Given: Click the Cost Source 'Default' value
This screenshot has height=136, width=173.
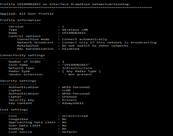Looking at the screenshot, I should pos(69,132).
